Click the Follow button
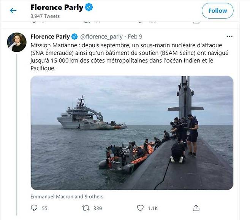 point(217,11)
